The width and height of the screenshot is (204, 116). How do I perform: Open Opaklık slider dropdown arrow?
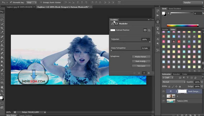click(x=202, y=82)
